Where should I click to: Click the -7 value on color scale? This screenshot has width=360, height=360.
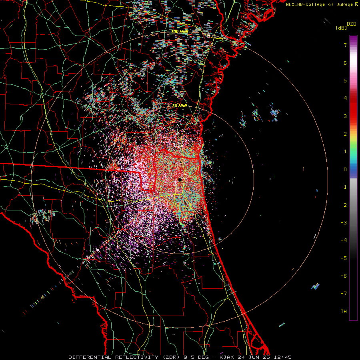coord(344,294)
